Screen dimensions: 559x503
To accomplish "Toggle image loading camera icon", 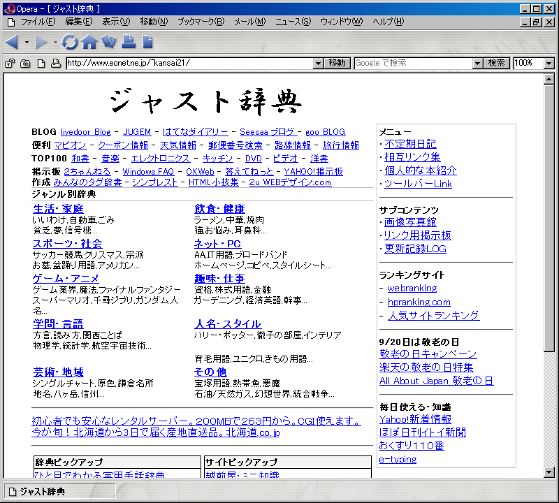I will 25,64.
